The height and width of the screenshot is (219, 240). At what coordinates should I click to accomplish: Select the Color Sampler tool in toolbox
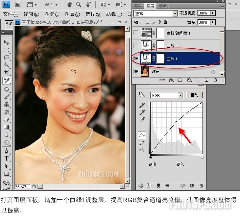pos(7,80)
